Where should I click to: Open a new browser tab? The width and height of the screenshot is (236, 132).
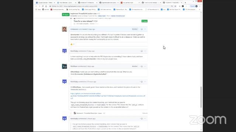[185, 3]
